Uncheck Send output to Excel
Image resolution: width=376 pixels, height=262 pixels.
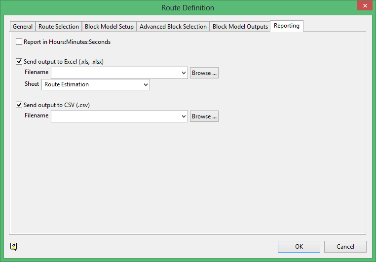click(19, 62)
